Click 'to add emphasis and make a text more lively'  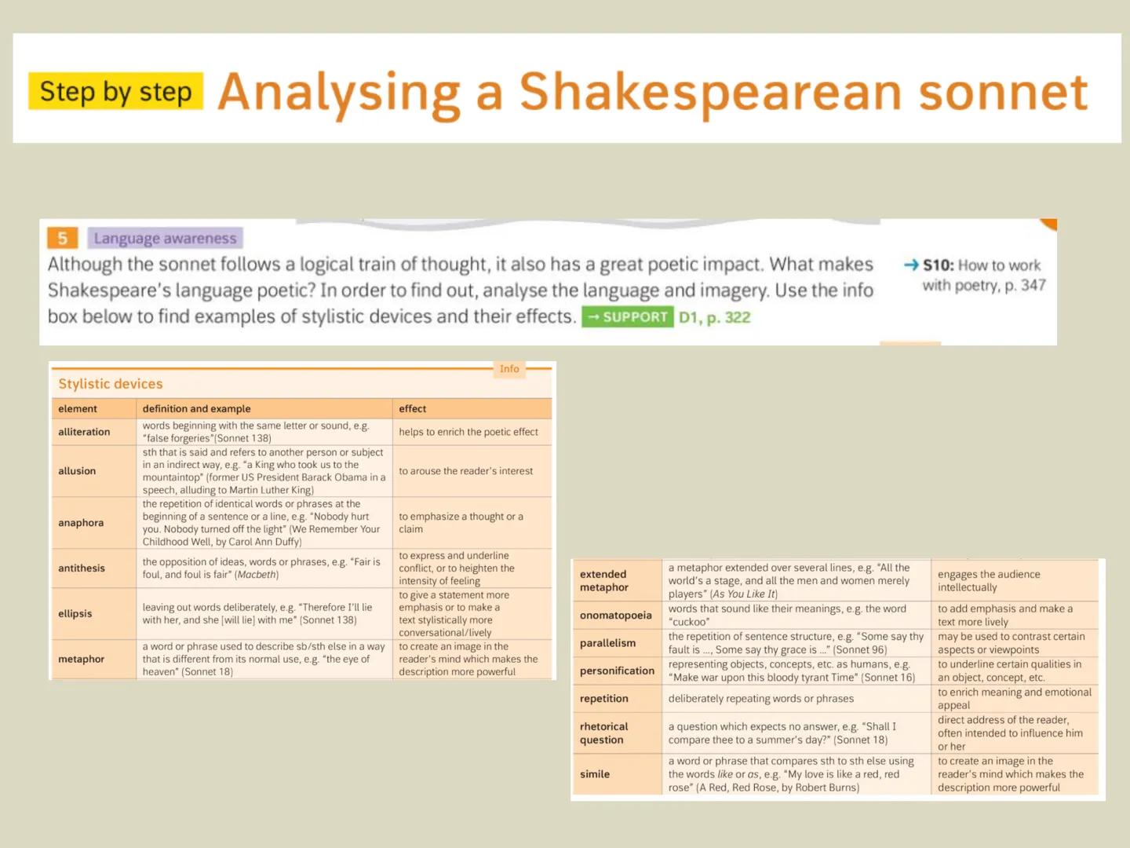click(1005, 616)
